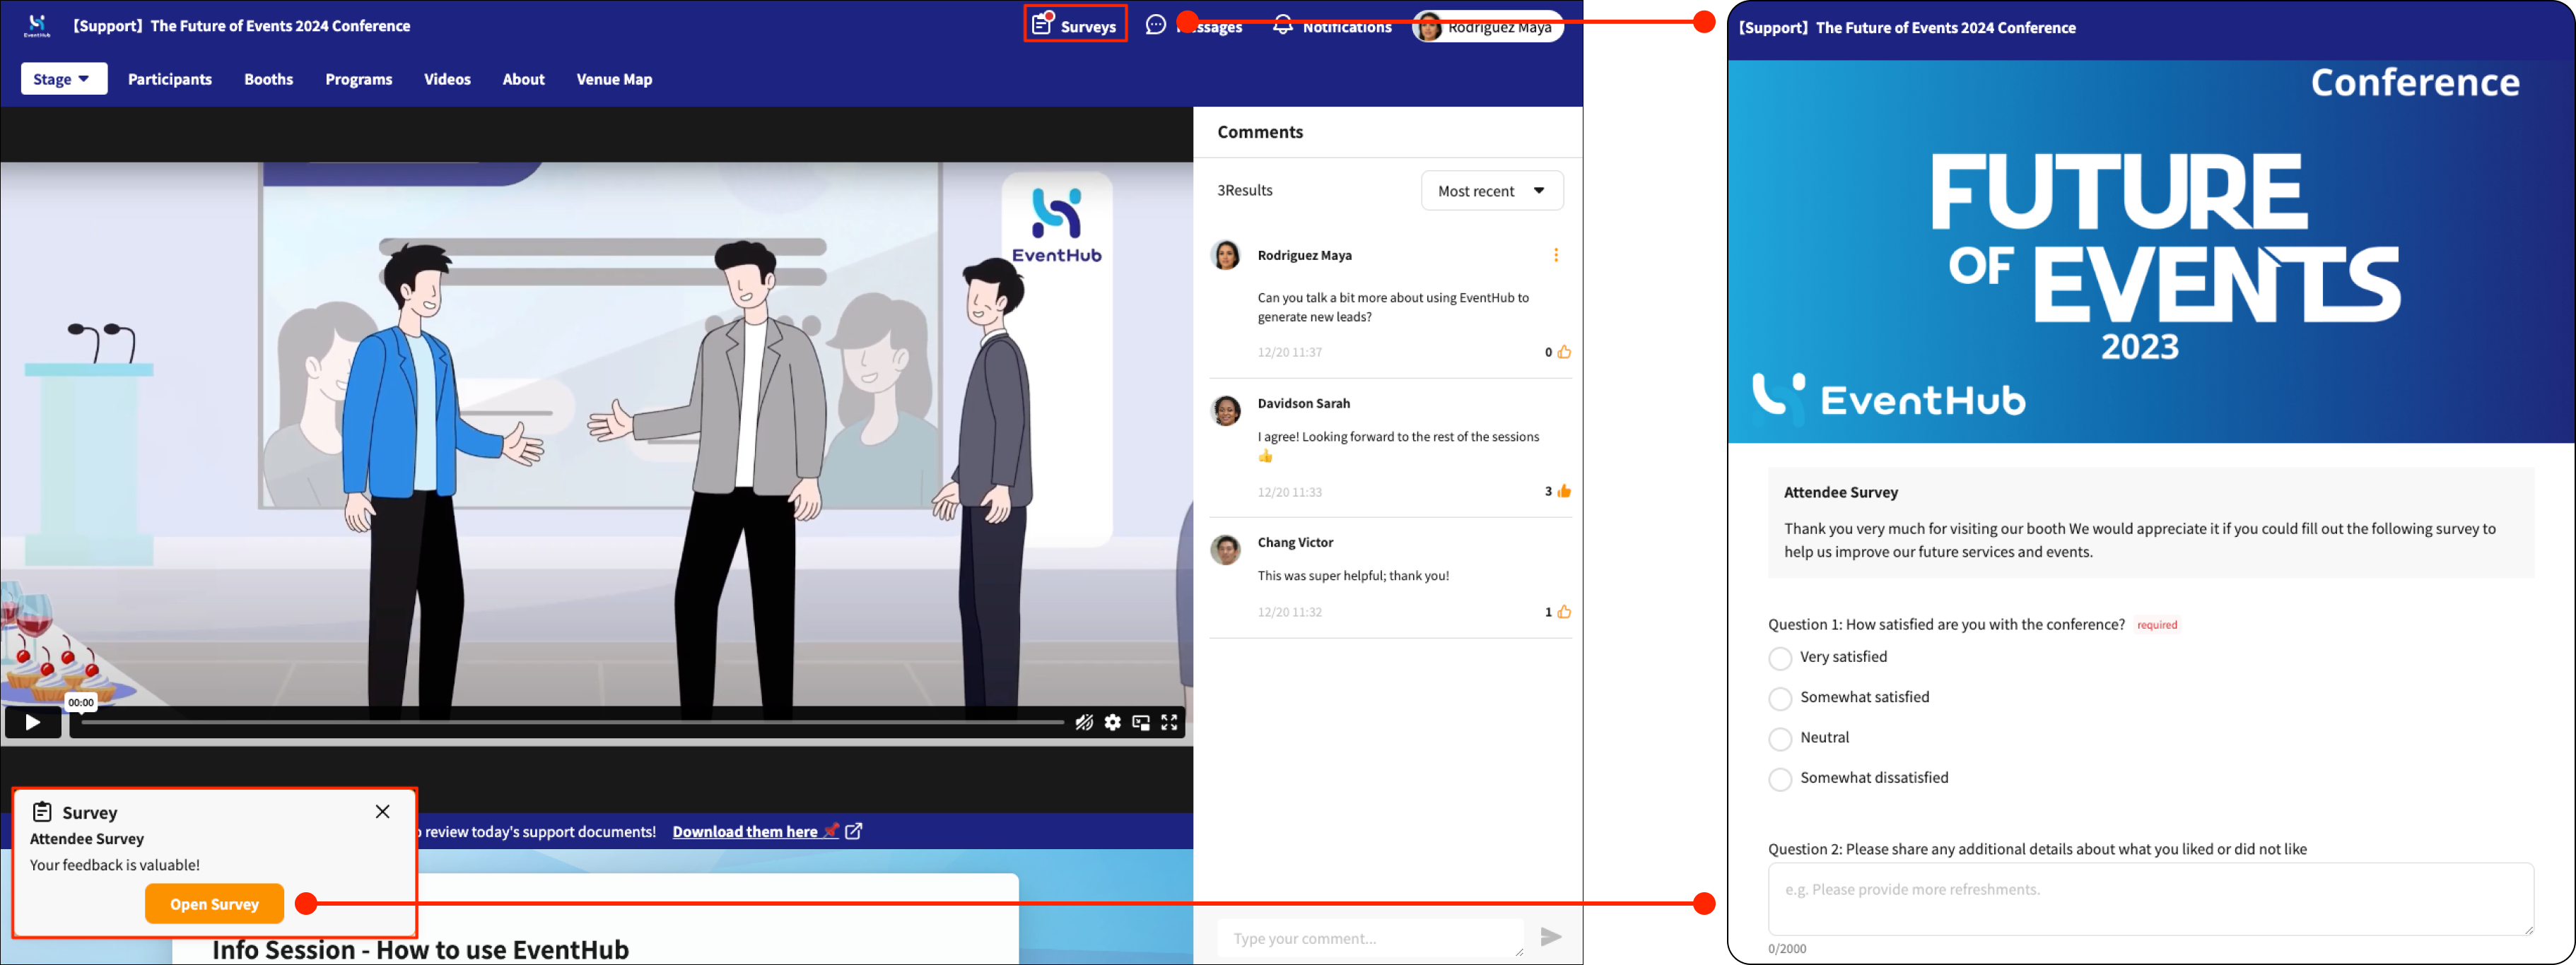Enable picture-in-picture mode
This screenshot has width=2576, height=965.
click(1141, 722)
